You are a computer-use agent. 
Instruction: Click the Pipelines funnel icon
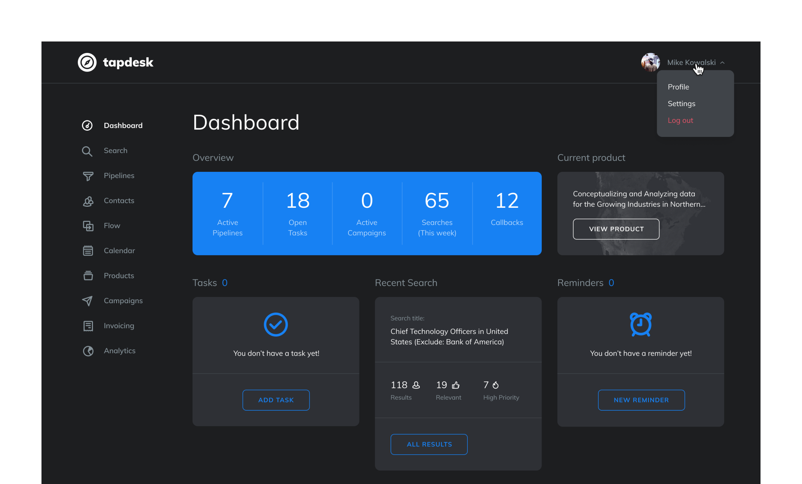tap(88, 176)
